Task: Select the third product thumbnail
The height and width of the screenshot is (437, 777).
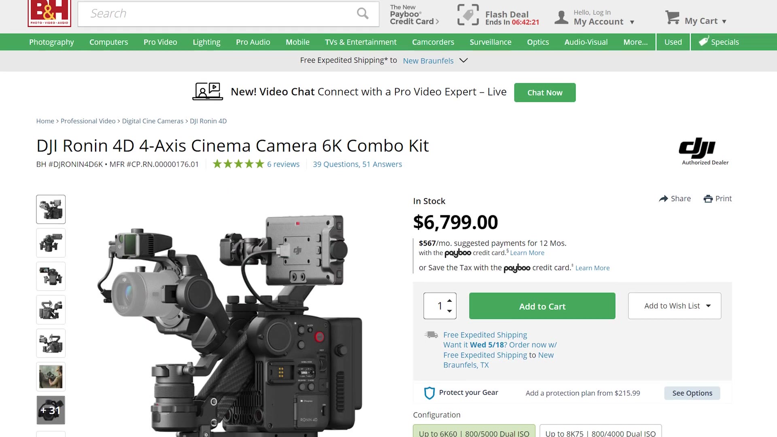Action: [51, 276]
